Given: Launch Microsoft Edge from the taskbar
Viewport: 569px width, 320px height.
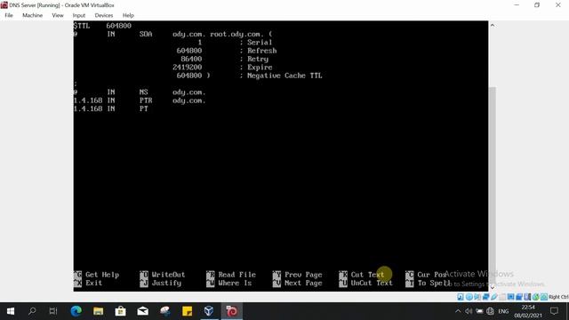Looking at the screenshot, I should tap(76, 311).
